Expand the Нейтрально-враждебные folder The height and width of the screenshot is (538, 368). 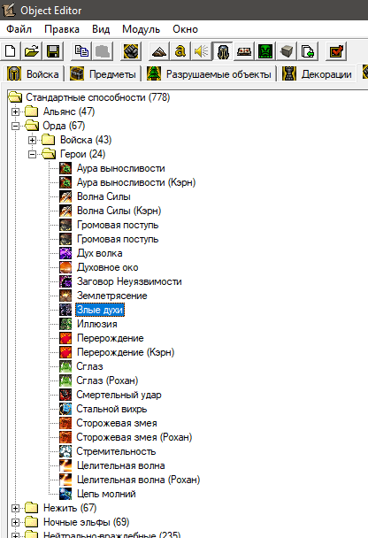[15, 535]
